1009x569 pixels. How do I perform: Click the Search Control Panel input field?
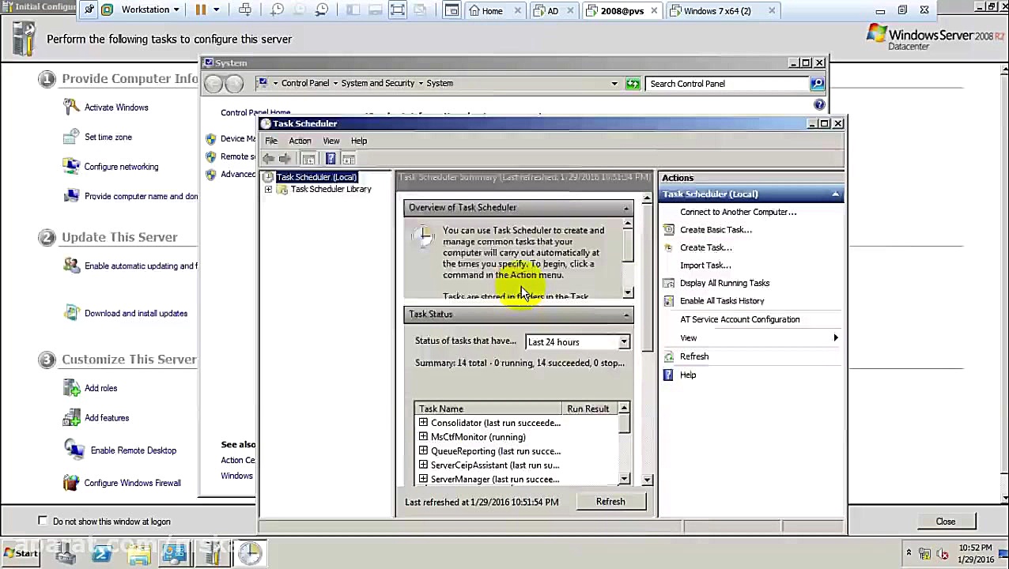pos(727,83)
